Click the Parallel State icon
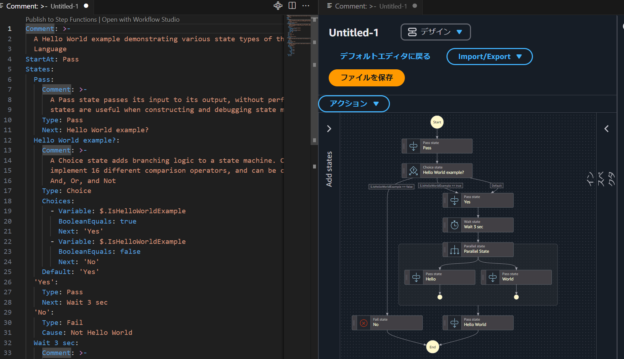624x359 pixels. [454, 250]
